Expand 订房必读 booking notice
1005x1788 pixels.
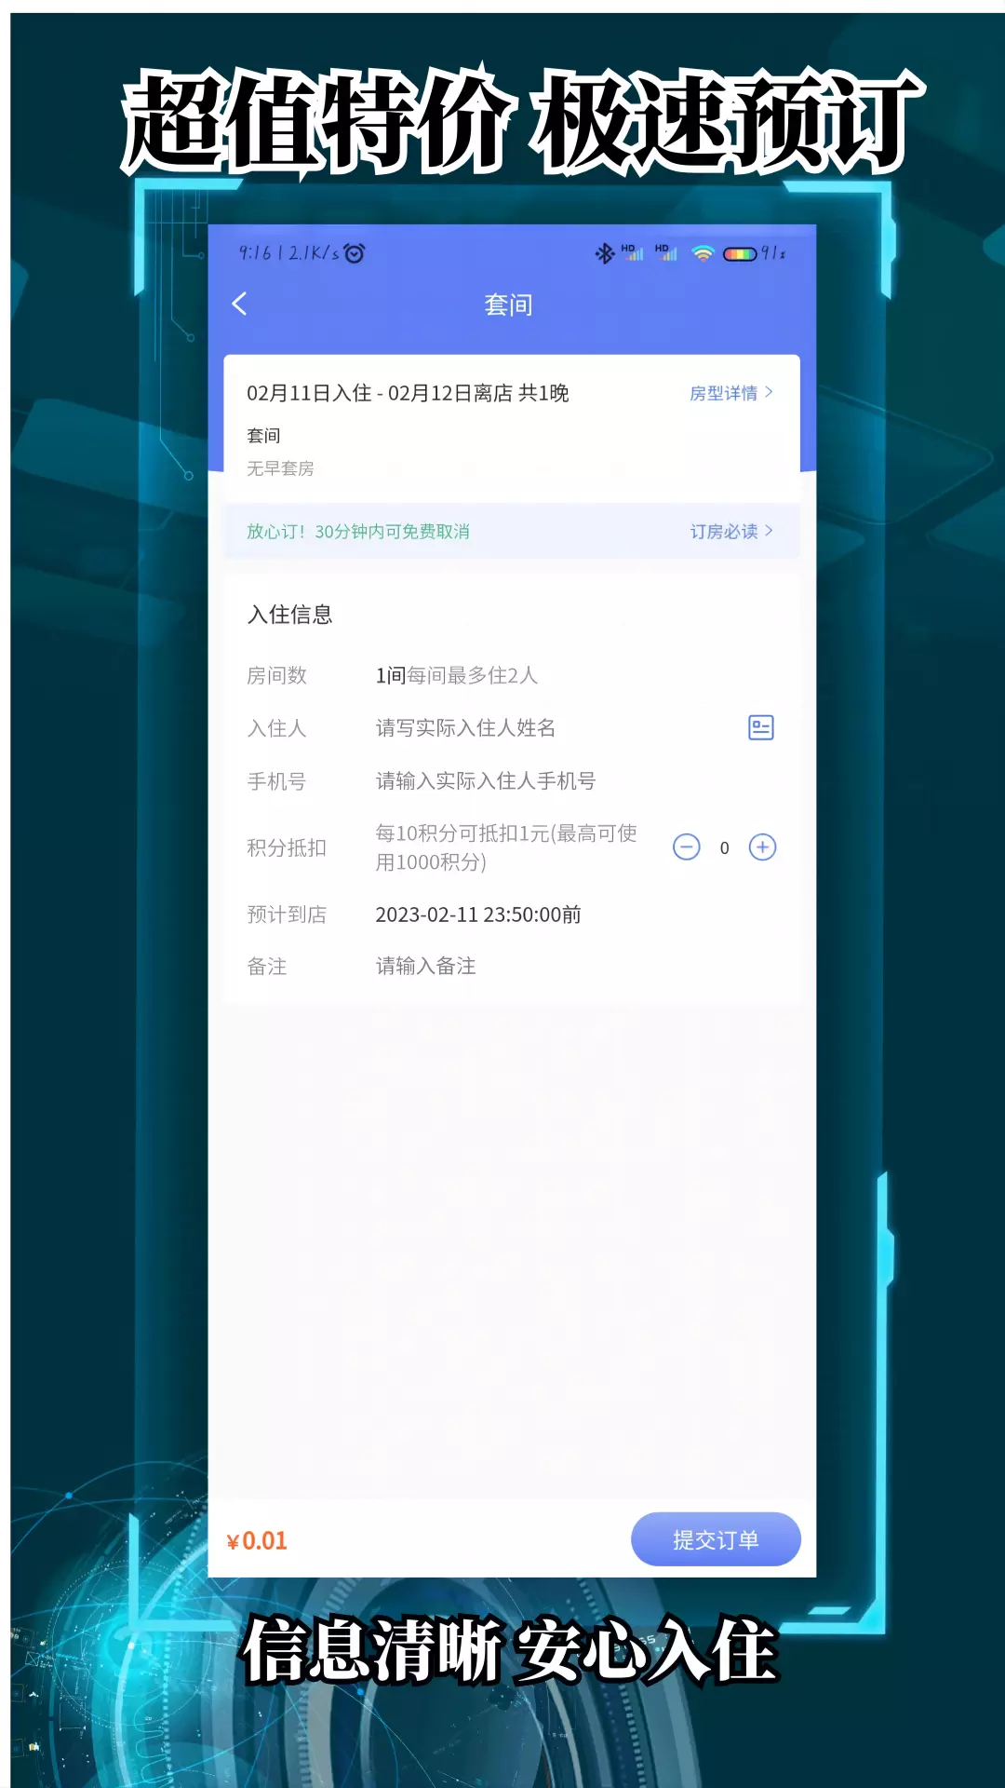coord(731,531)
